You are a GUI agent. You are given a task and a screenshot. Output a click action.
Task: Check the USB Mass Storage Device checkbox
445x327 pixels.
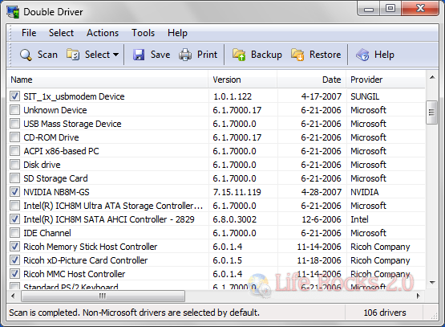[x=14, y=124]
